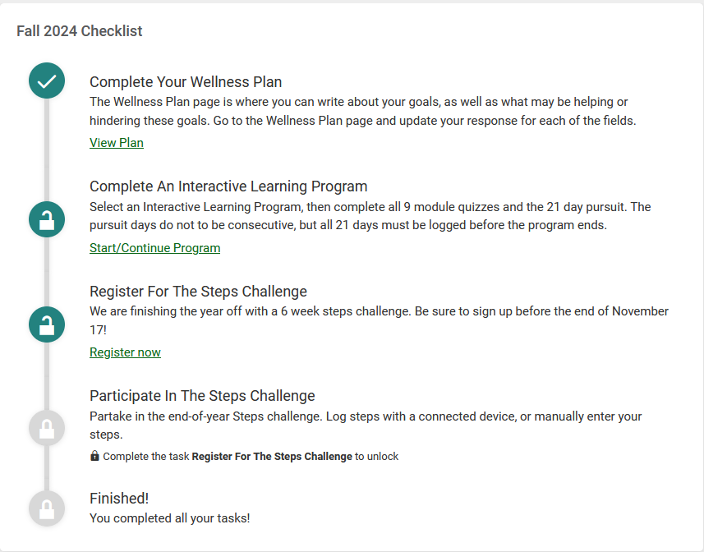Viewport: 704px width, 552px height.
Task: Click the "Finished!" step title
Action: (x=119, y=499)
